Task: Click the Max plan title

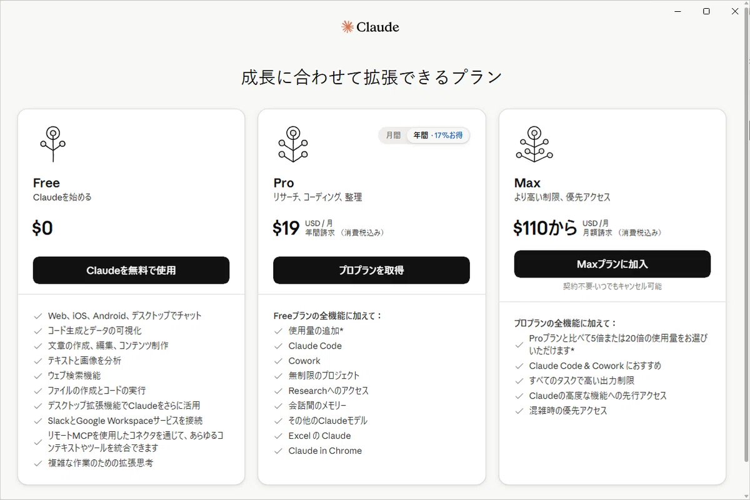Action: (527, 182)
